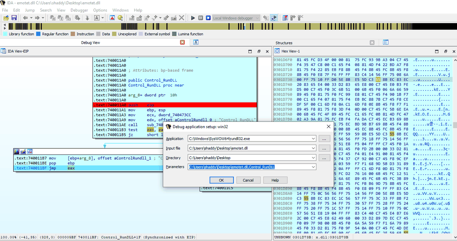Click the Library function cyan legend swatch
Image resolution: width=457 pixels, height=241 pixels.
[x=5, y=34]
